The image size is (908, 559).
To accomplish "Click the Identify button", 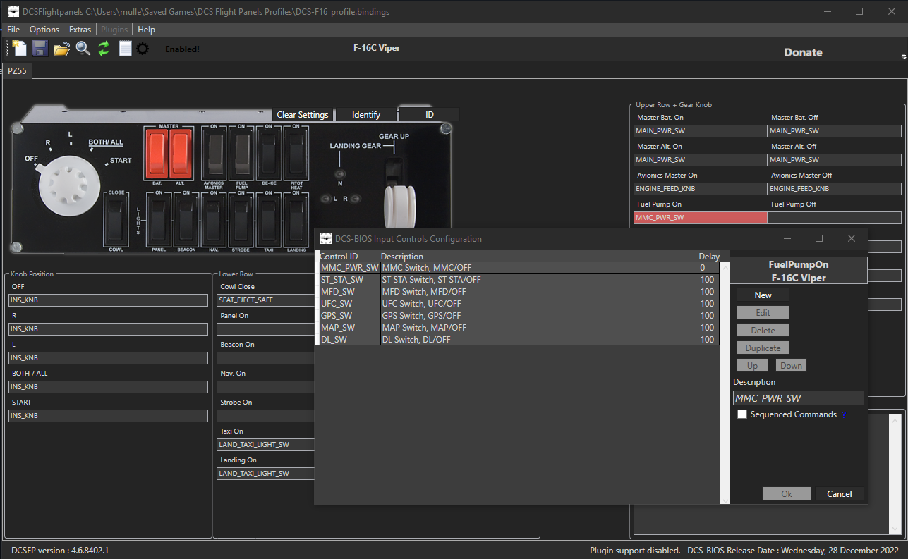I will (366, 114).
